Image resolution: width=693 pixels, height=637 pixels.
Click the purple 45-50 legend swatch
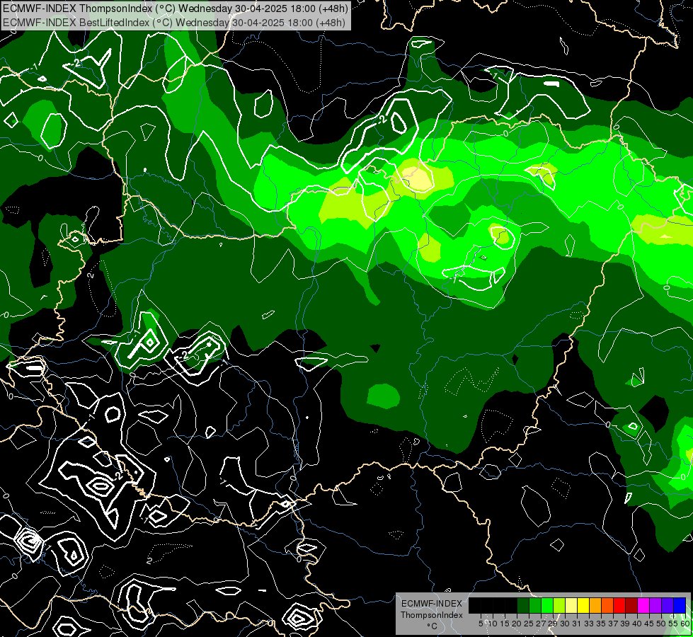click(x=655, y=605)
